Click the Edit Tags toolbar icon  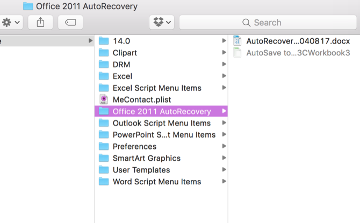70,23
